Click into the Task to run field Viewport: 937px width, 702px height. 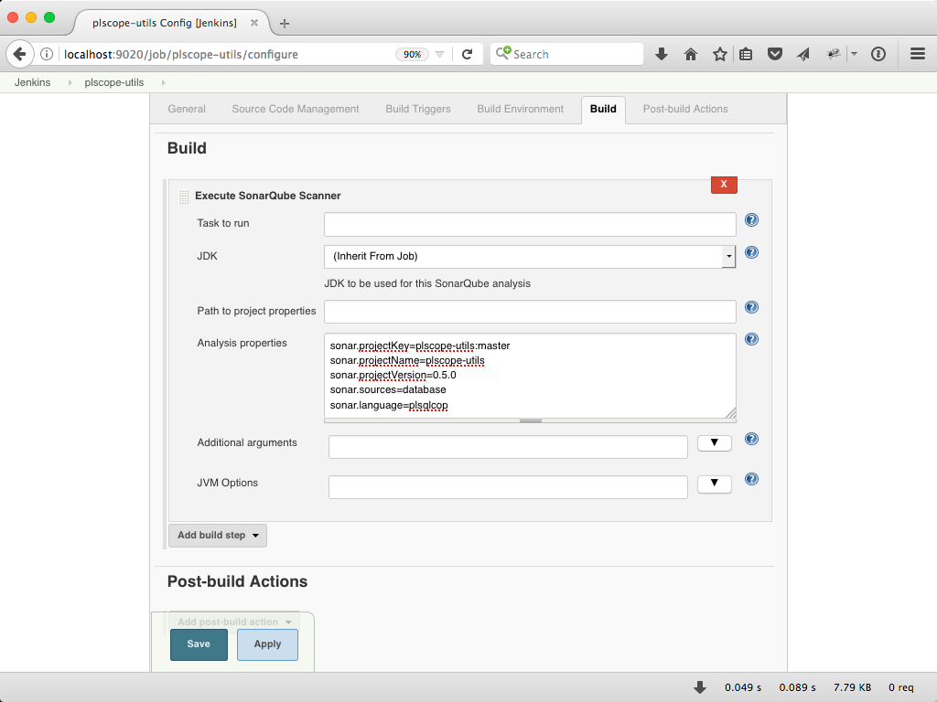530,225
